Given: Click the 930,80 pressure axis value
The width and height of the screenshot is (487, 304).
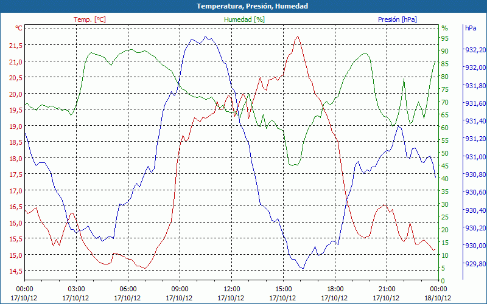Looking at the screenshot, I should pyautogui.click(x=475, y=174).
